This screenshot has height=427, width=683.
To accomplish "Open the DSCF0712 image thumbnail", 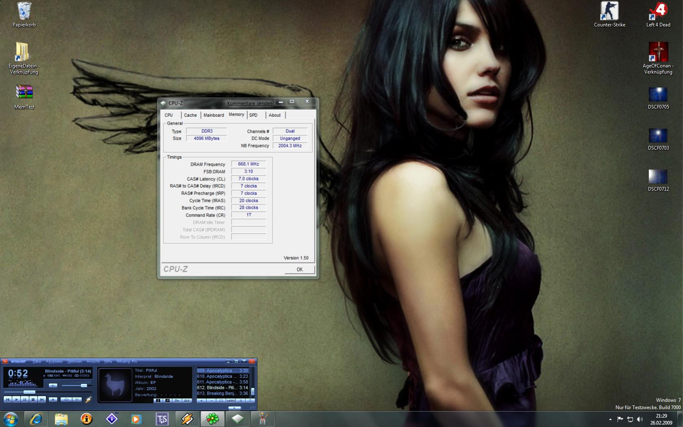I will tap(658, 180).
